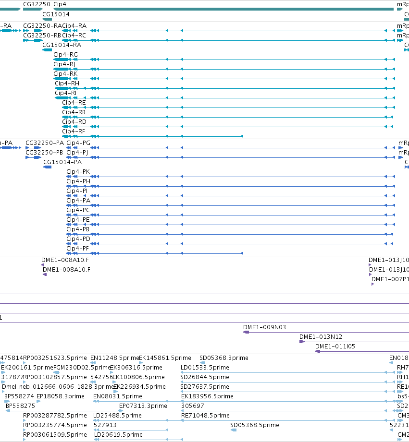The width and height of the screenshot is (409, 442).
Task: Click the SD27637.5prime EST label
Action: pos(205,387)
